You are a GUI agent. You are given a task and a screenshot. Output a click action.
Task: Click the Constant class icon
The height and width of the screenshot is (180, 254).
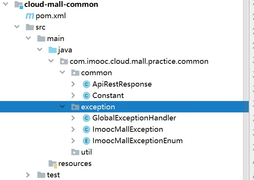[86, 95]
